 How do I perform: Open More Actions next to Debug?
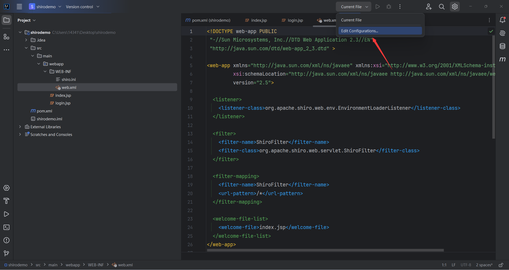(x=400, y=7)
